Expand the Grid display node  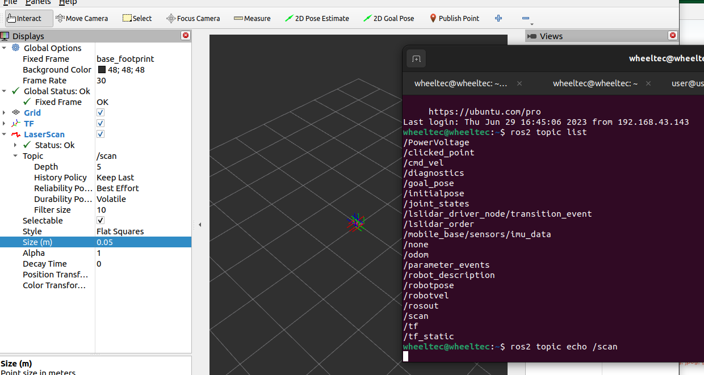tap(5, 112)
